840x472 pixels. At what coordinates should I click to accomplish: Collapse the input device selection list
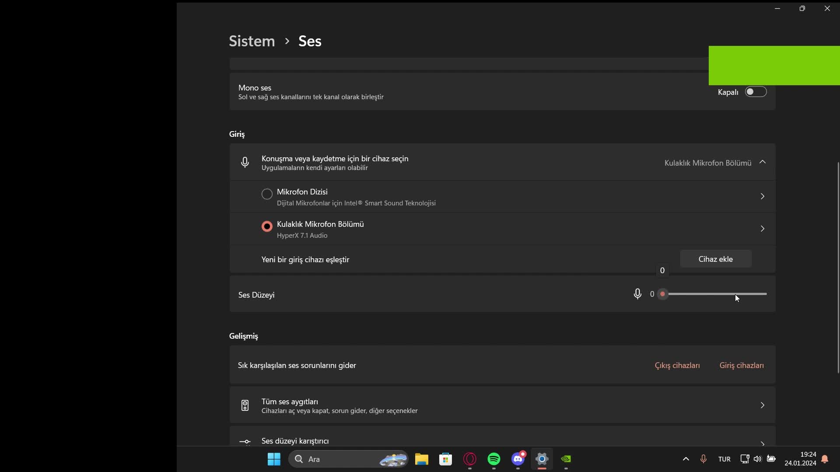pyautogui.click(x=763, y=162)
